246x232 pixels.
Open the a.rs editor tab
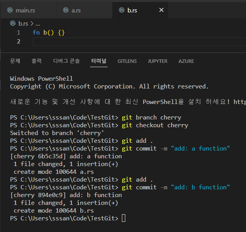point(76,10)
